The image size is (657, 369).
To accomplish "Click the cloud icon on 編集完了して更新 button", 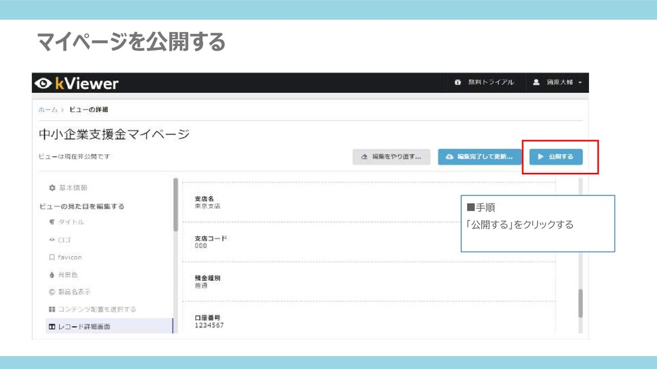I will [x=450, y=156].
